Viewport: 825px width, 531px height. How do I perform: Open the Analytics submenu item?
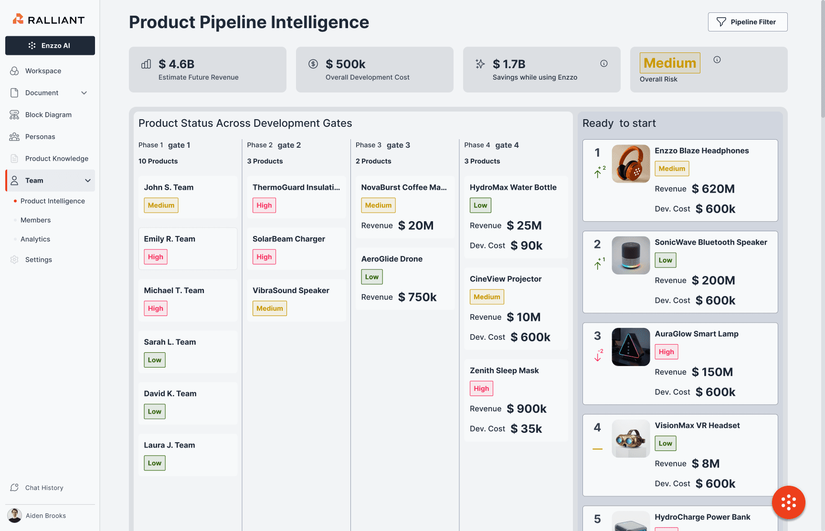[x=35, y=239]
